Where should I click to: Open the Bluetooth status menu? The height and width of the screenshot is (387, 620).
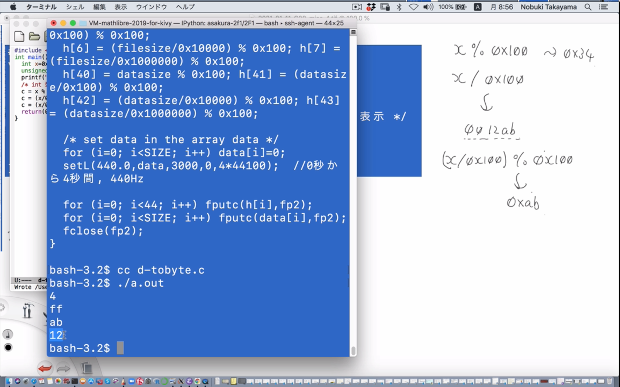click(x=399, y=7)
